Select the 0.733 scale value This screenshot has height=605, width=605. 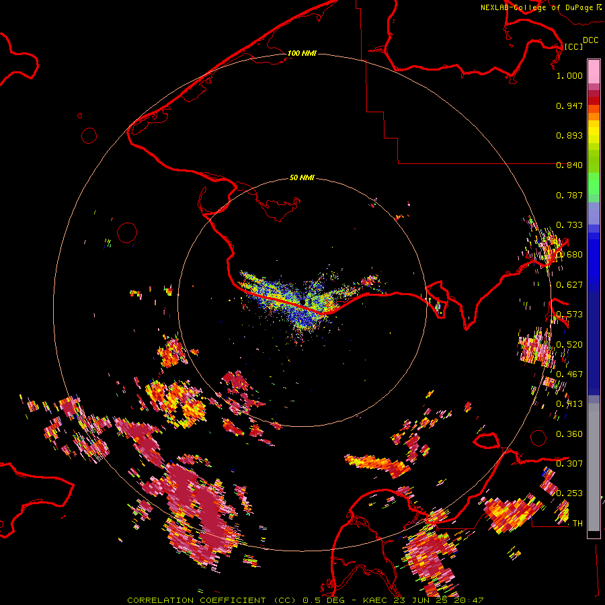click(569, 225)
